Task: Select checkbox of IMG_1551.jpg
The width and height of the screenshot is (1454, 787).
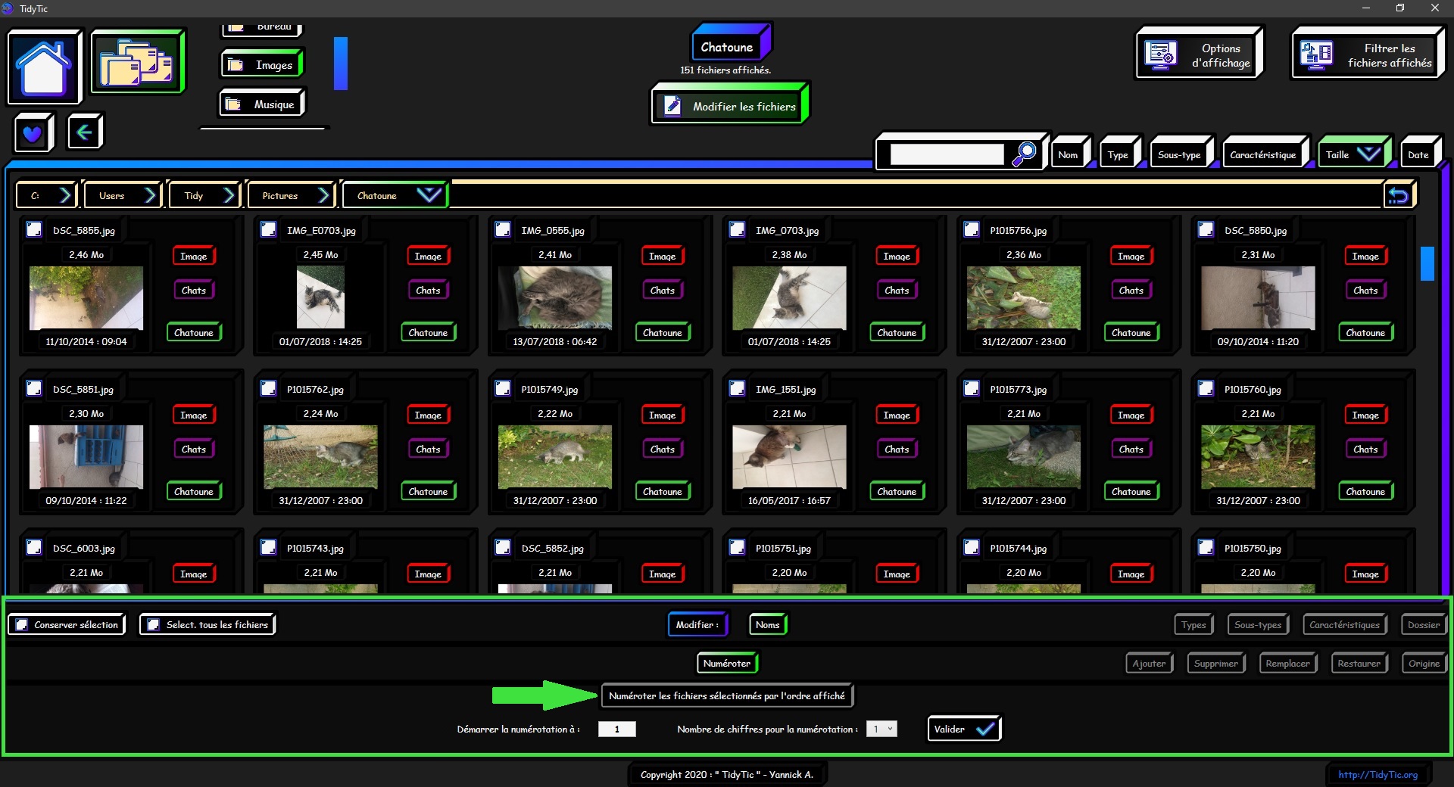Action: pos(737,388)
